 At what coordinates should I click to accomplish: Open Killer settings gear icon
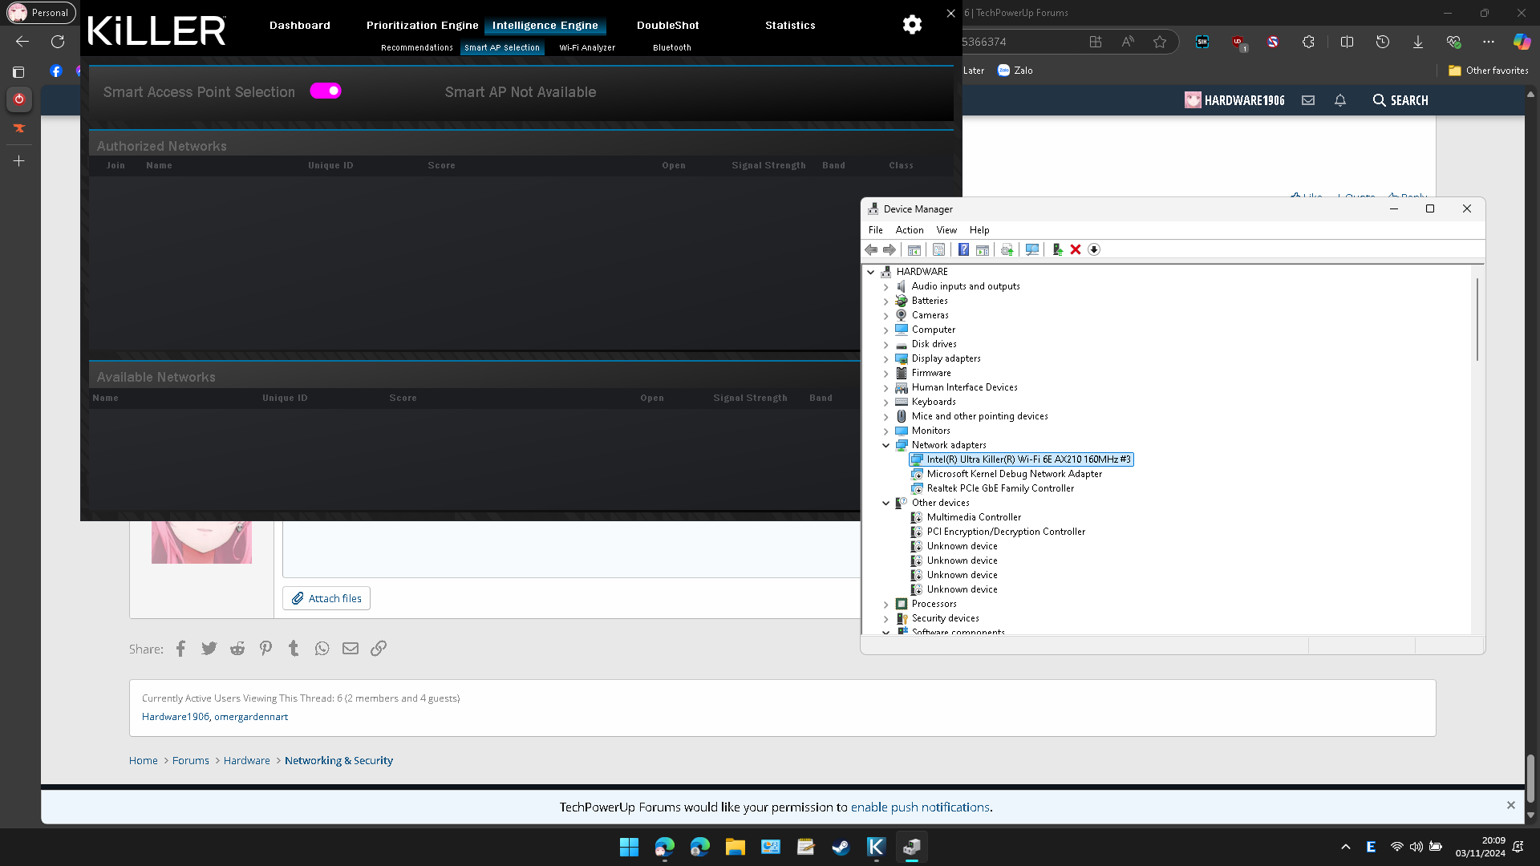pos(912,25)
